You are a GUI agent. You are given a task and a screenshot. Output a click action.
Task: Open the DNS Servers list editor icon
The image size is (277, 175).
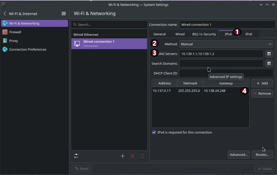[x=269, y=54]
